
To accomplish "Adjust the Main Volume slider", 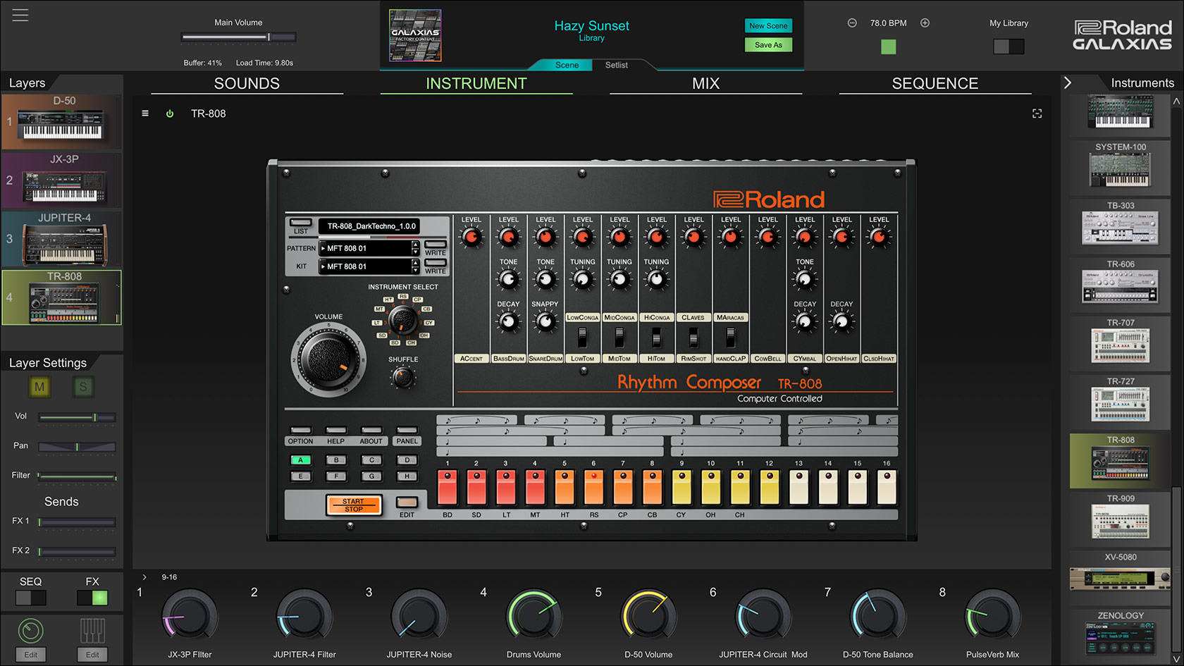I will pyautogui.click(x=238, y=37).
